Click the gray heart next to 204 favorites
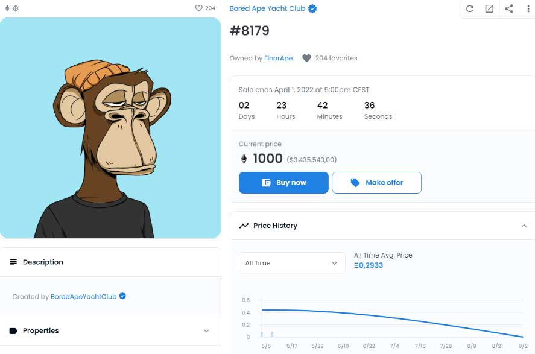This screenshot has height=354, width=535. tap(306, 58)
